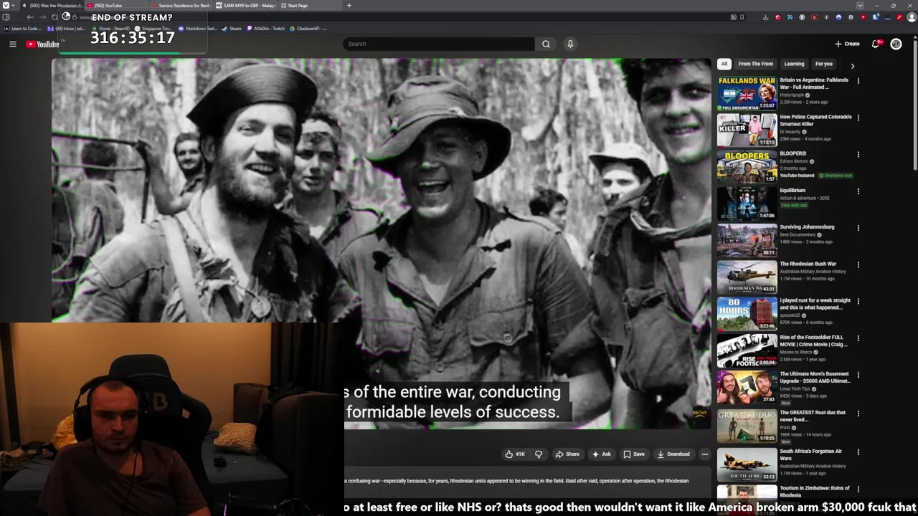
Task: Bookmark this page from the address bar
Action: (x=742, y=17)
